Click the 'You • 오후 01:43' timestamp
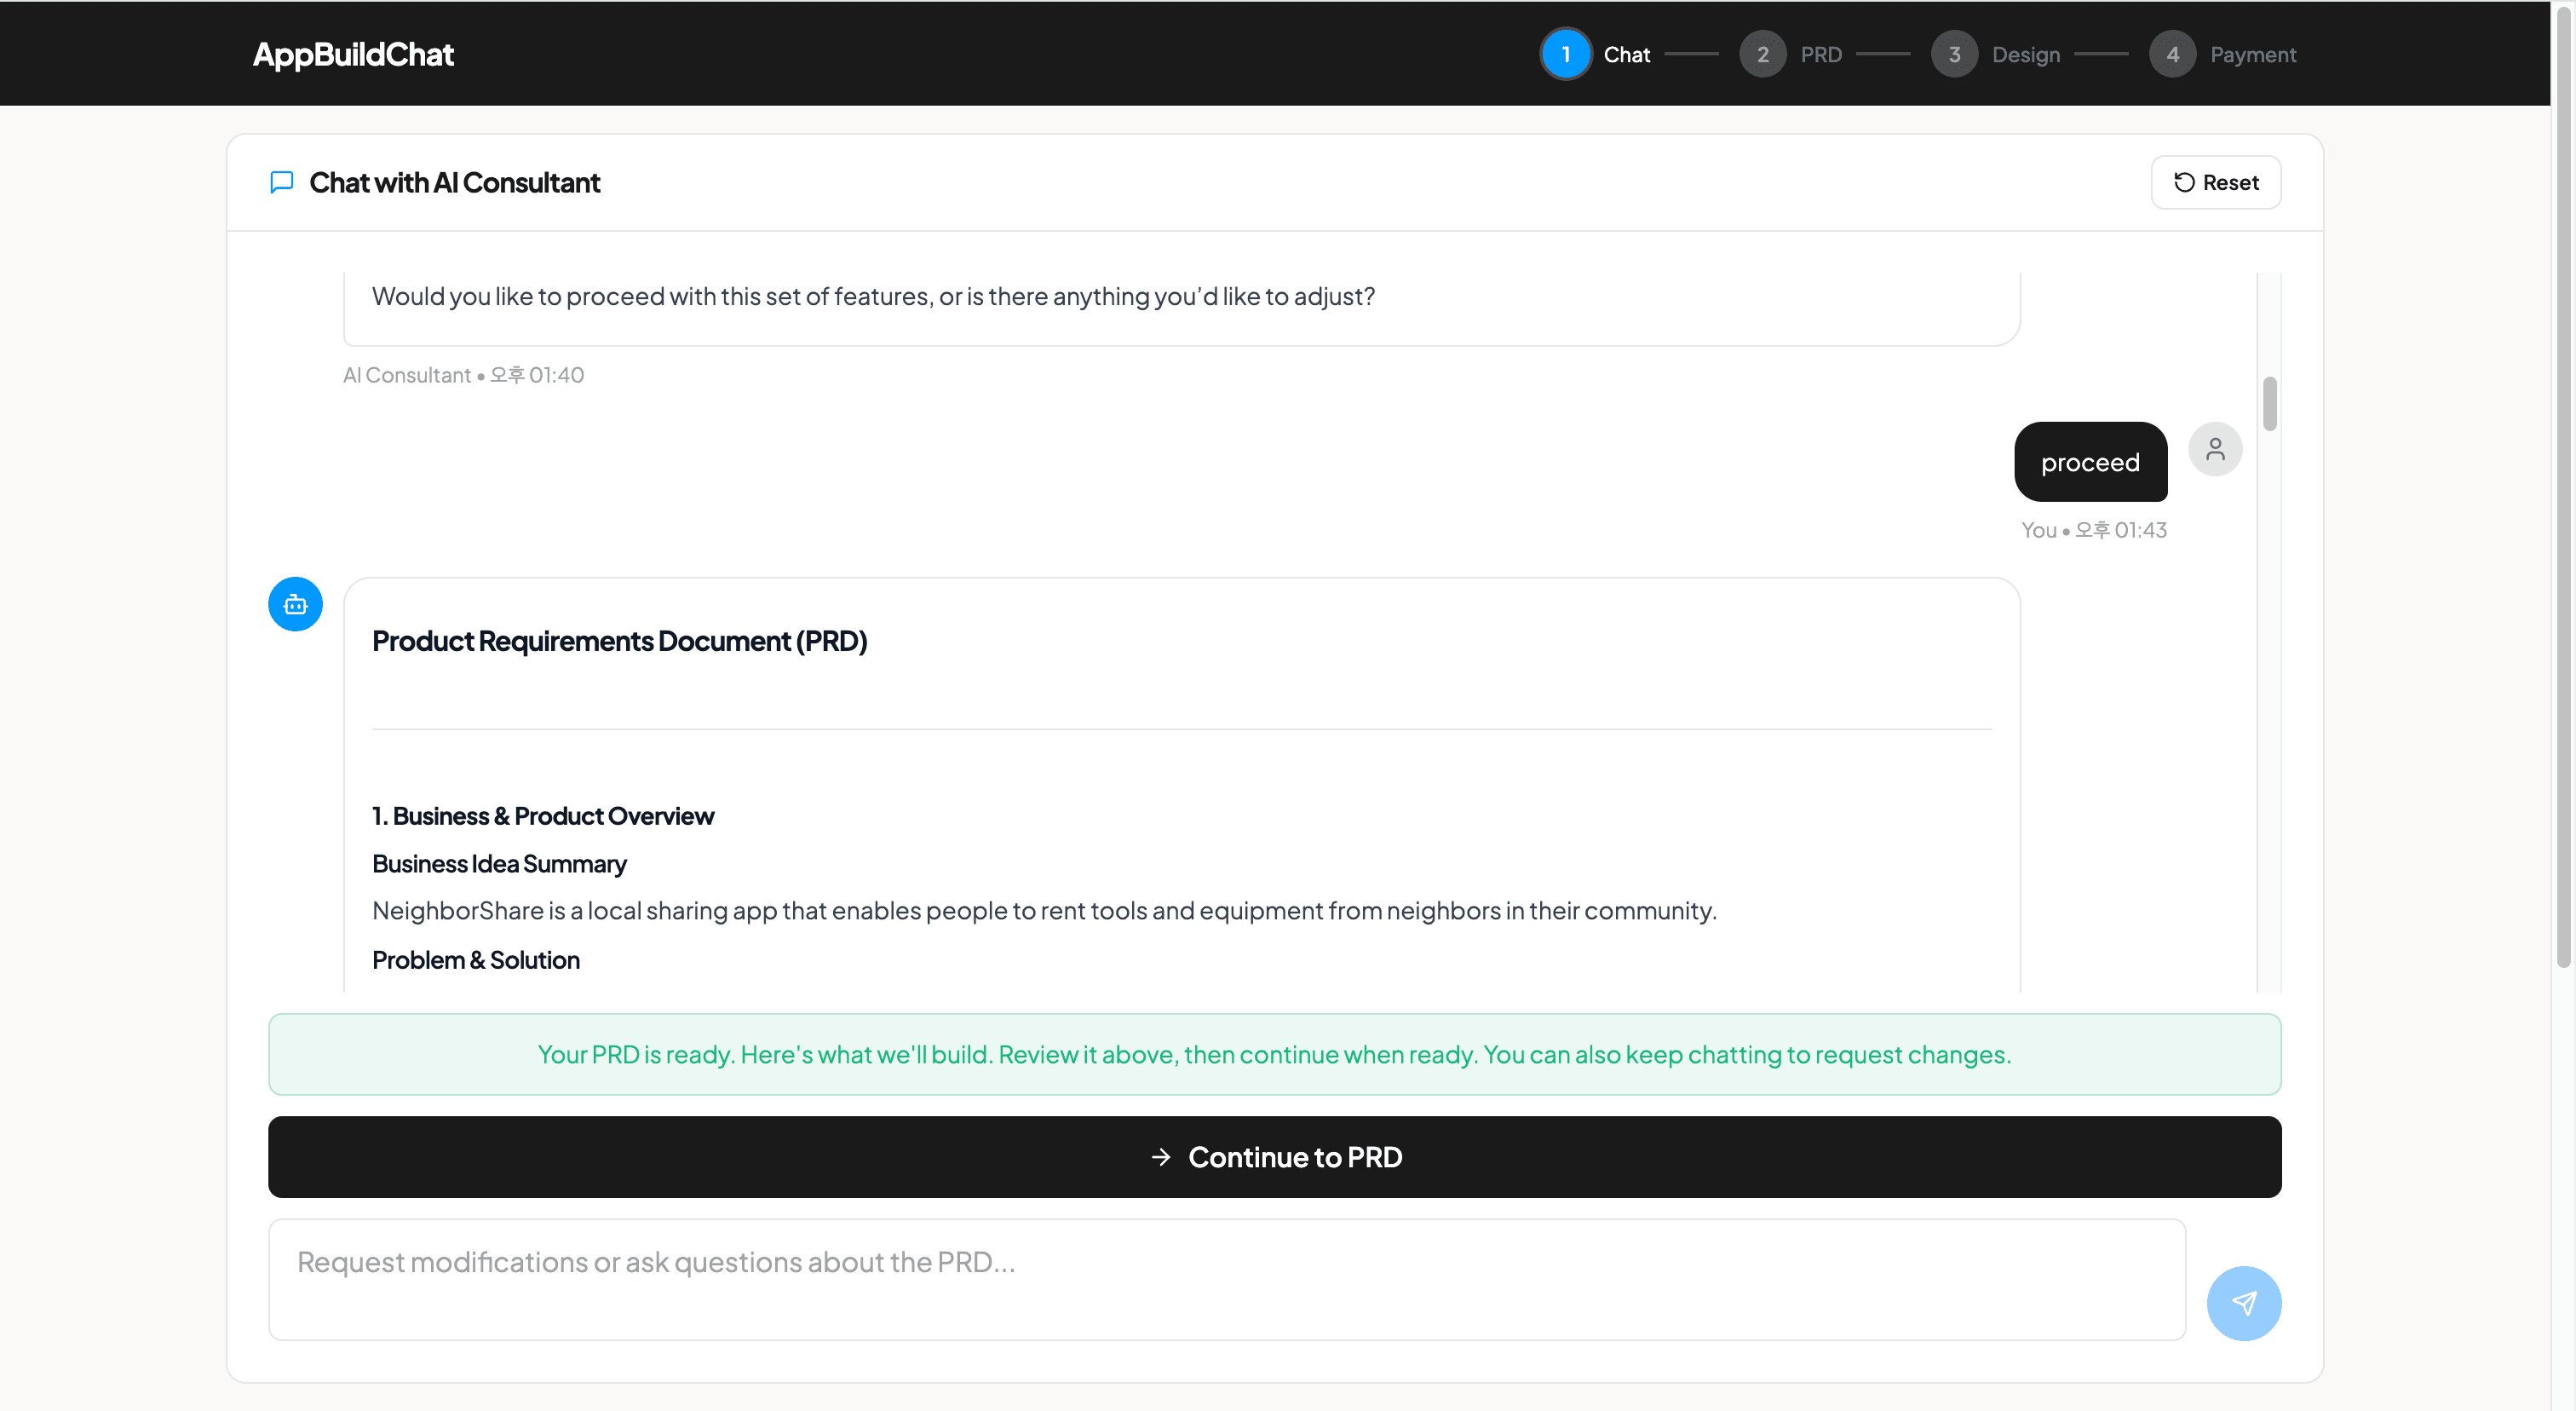The width and height of the screenshot is (2576, 1411). point(2094,530)
